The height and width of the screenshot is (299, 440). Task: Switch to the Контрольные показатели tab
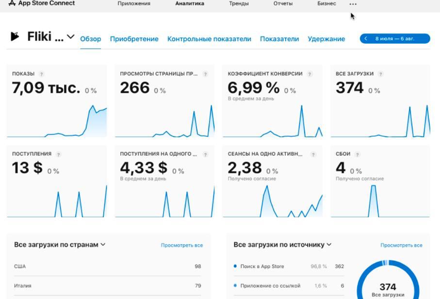pos(209,39)
